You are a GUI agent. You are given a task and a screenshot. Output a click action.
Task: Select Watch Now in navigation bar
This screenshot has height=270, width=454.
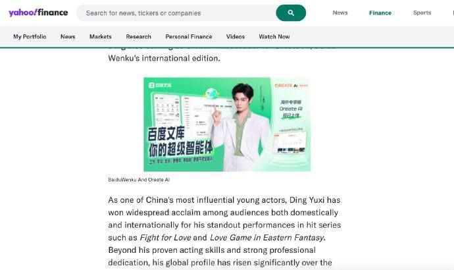(274, 36)
